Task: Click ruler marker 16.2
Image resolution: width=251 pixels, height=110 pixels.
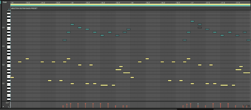Action: [148, 3]
